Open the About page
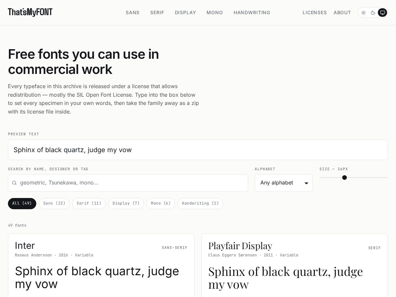Screen dimensions: 396x297 pyautogui.click(x=342, y=13)
